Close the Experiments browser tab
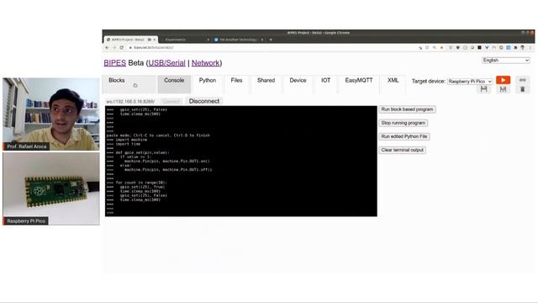Viewport: 538px width, 303px height. 208,40
